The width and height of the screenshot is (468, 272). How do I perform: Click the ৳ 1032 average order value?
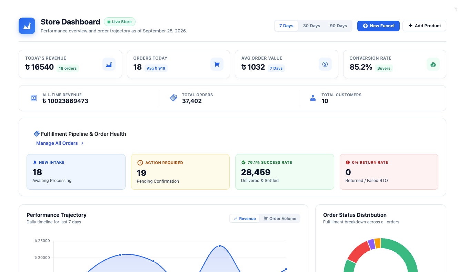(x=253, y=67)
